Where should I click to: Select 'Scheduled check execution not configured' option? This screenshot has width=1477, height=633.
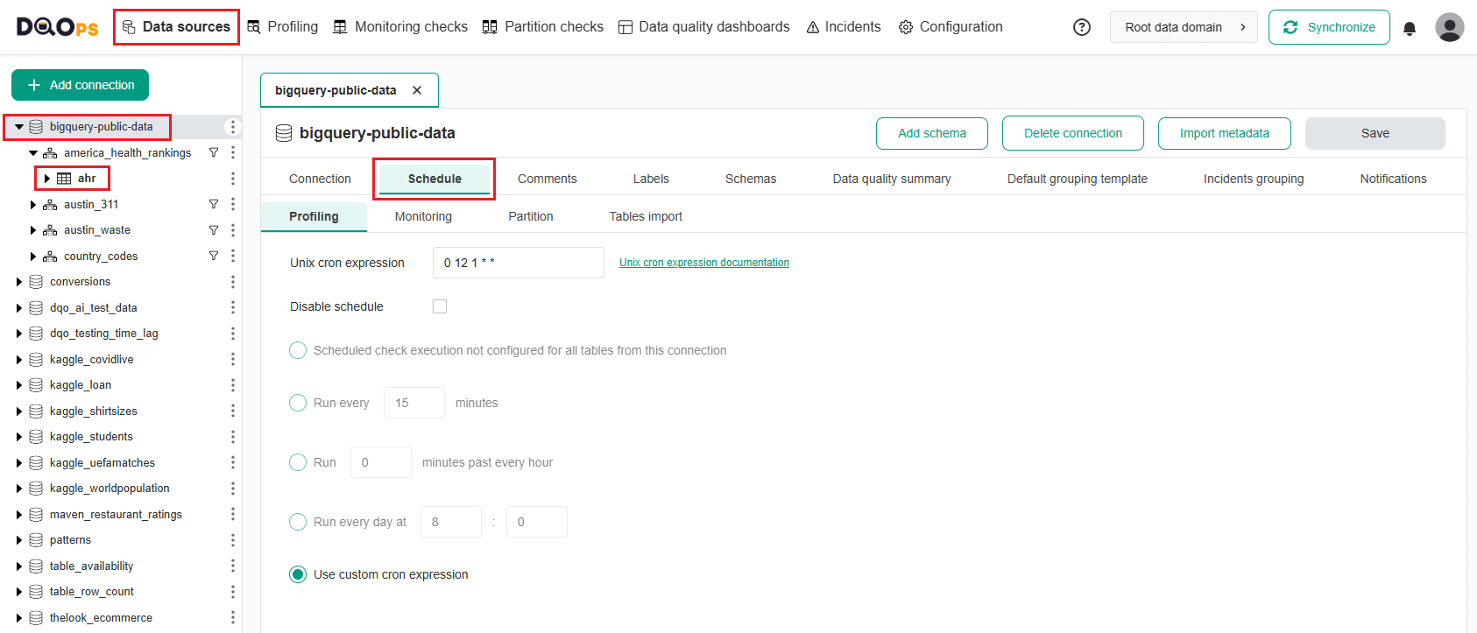[298, 350]
